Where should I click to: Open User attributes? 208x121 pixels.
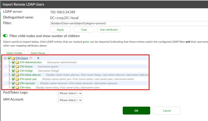pos(109,30)
